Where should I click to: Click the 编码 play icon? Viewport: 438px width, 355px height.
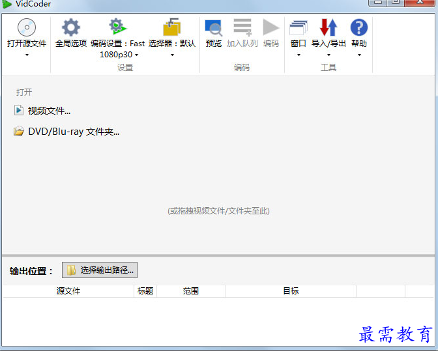tap(270, 27)
